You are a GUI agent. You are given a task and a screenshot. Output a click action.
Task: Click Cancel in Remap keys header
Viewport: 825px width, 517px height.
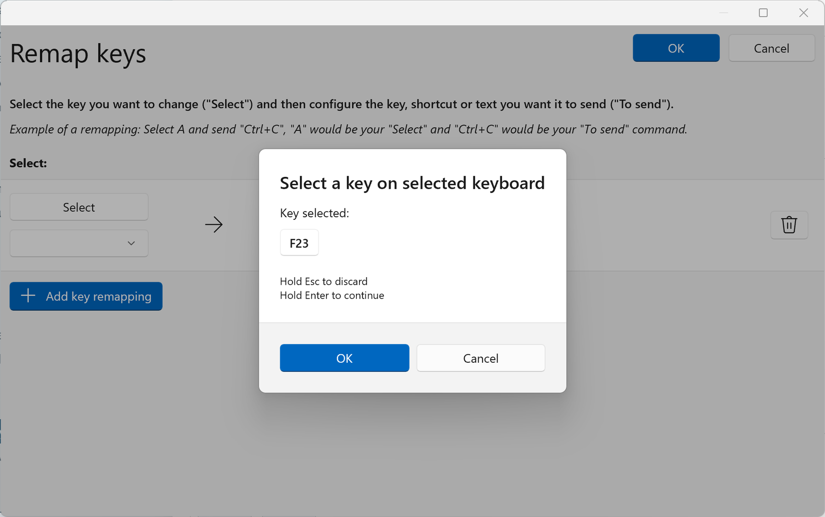[771, 48]
